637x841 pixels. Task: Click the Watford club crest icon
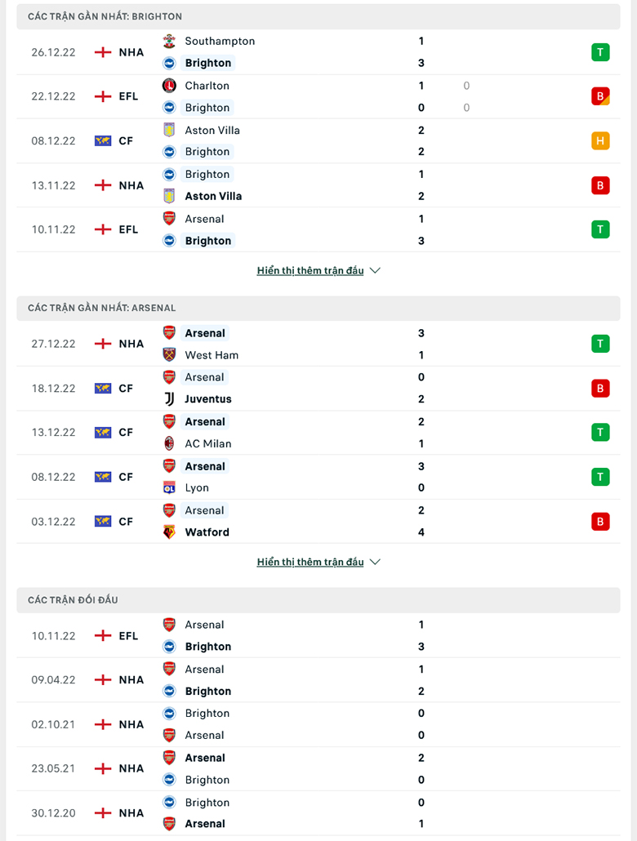(169, 532)
